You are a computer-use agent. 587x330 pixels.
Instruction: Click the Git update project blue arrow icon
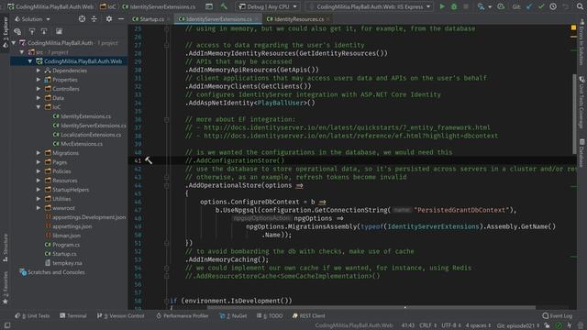pos(529,6)
